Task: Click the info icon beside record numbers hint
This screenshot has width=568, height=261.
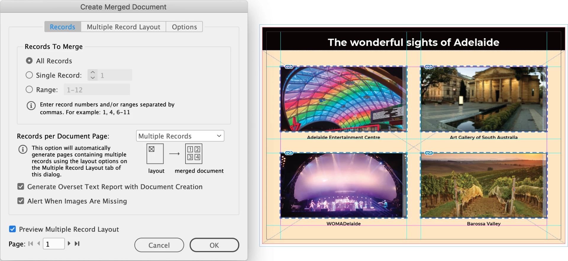Action: [31, 105]
